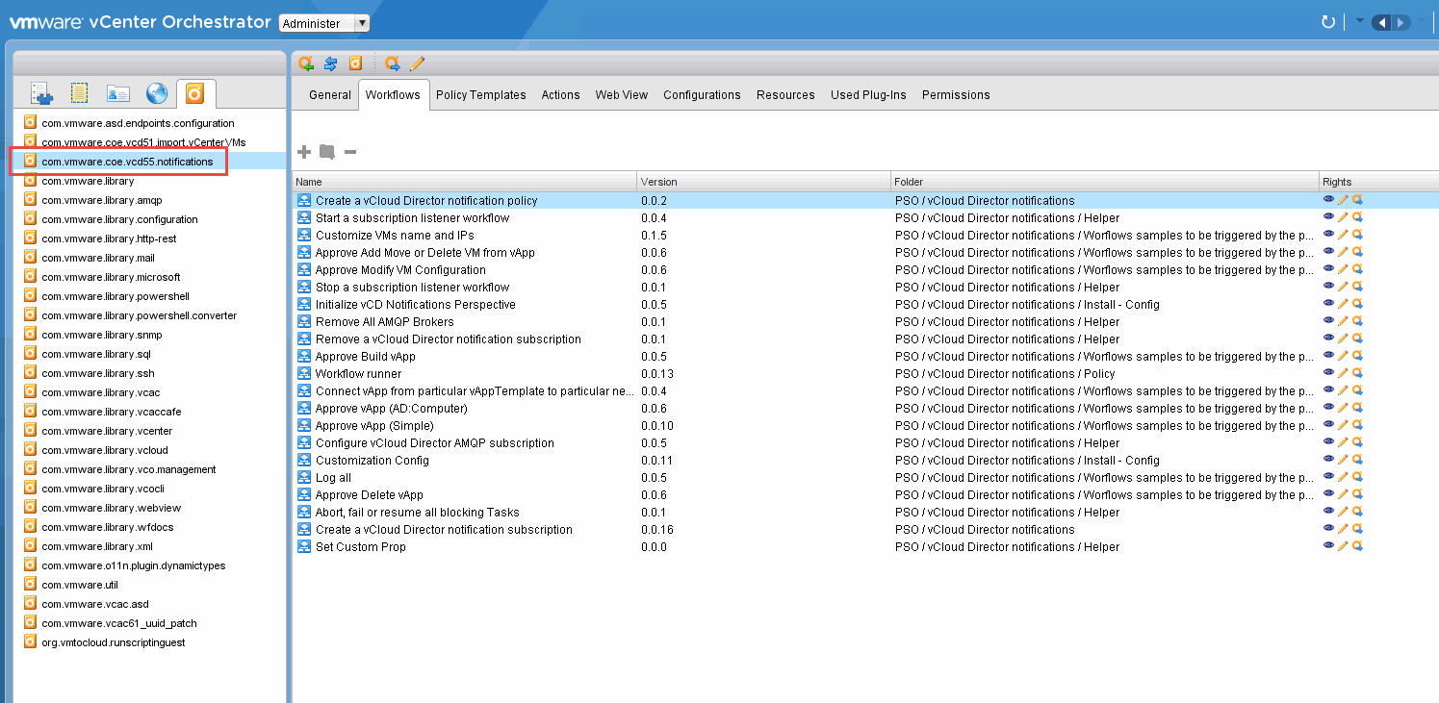Click minus icon to remove workflow
Image resolution: width=1439 pixels, height=703 pixels.
350,152
